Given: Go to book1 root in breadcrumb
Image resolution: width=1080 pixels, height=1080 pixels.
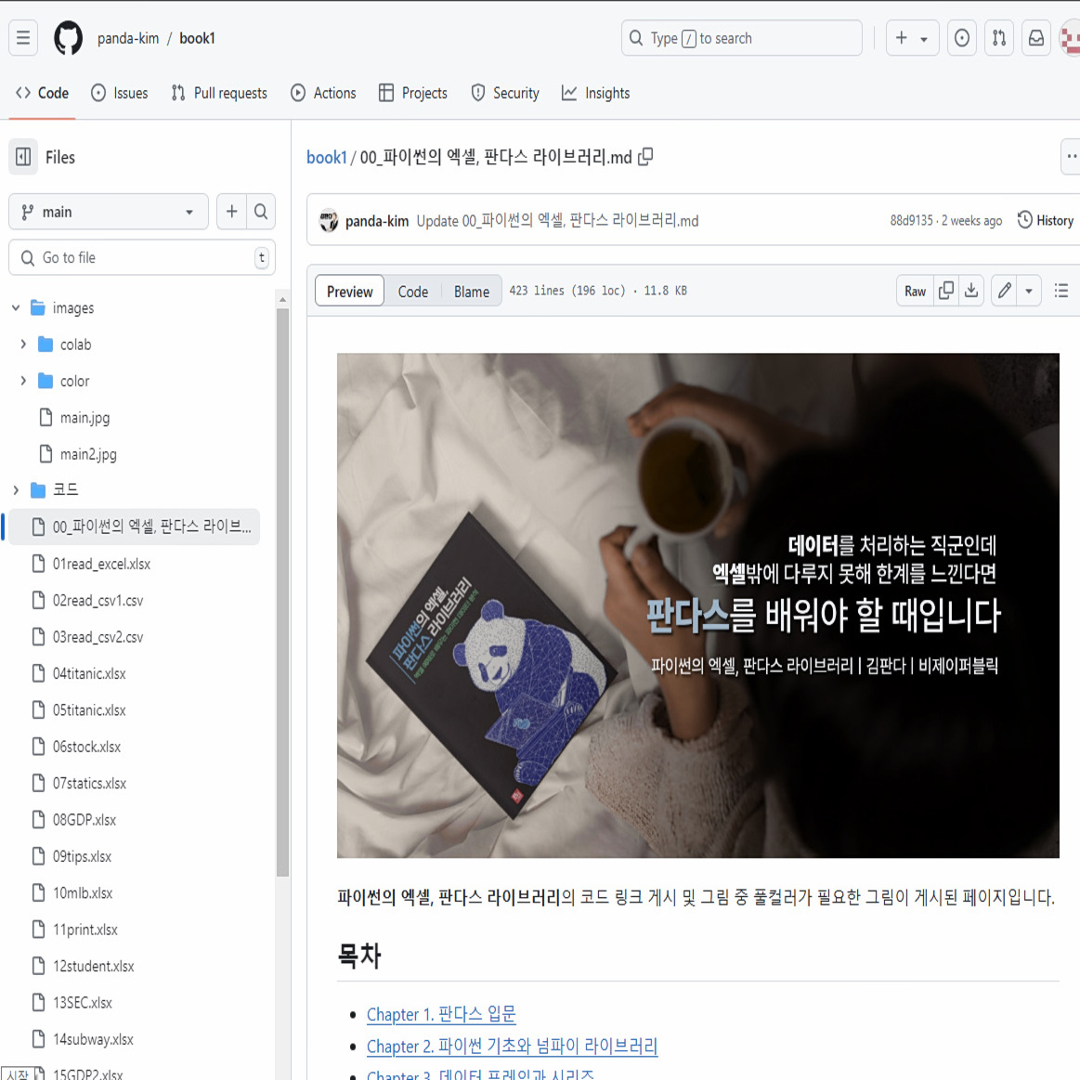Looking at the screenshot, I should [x=327, y=157].
